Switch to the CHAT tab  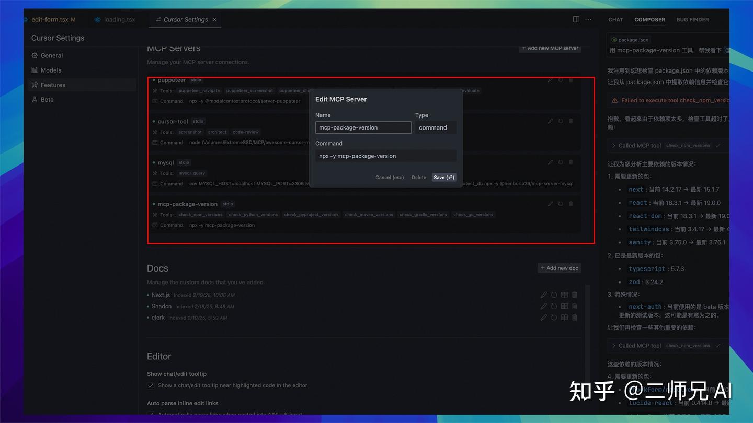click(615, 20)
